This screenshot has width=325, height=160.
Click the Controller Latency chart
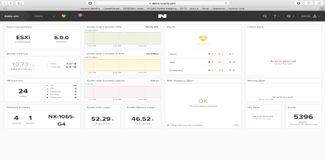(123, 91)
